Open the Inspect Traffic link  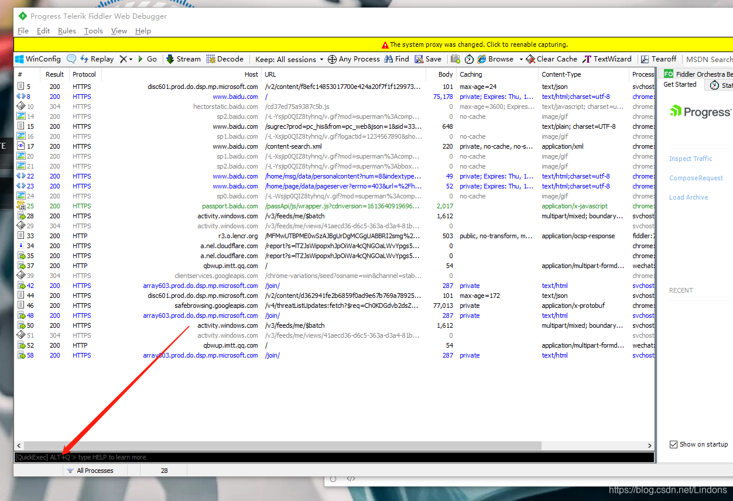pyautogui.click(x=691, y=159)
